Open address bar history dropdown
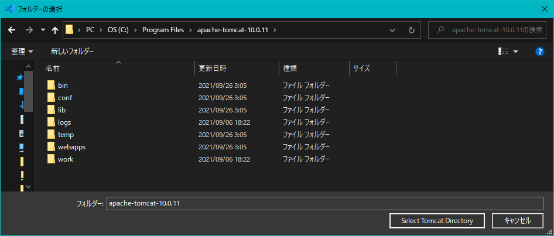This screenshot has height=236, width=554. point(392,30)
